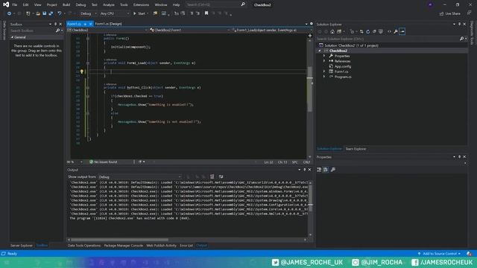Image resolution: width=477 pixels, height=268 pixels.
Task: Click the Bookmark icon in the toolbar
Action: [x=206, y=13]
